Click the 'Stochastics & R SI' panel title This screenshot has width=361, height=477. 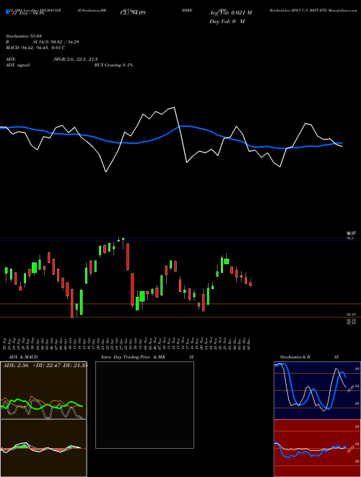point(309,357)
